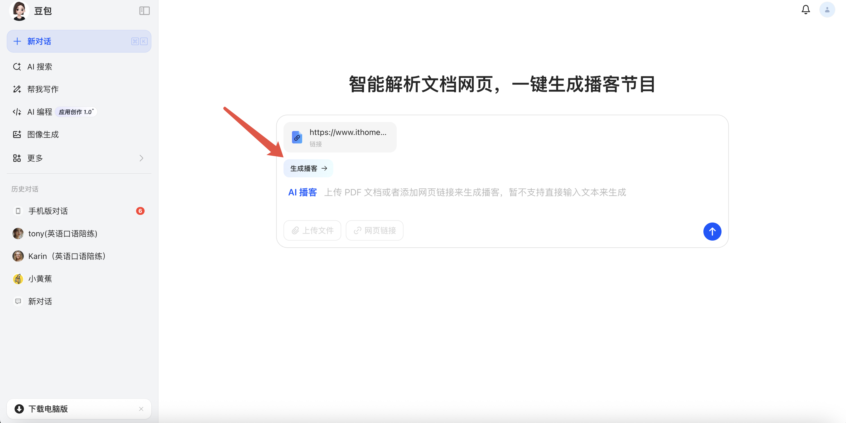Click 生成播客 button

(308, 168)
